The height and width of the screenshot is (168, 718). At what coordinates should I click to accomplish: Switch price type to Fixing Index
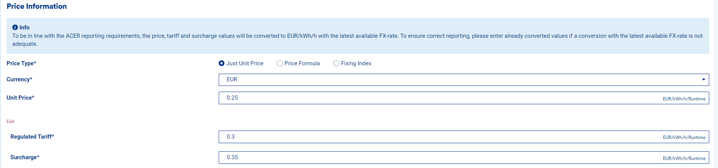[336, 63]
